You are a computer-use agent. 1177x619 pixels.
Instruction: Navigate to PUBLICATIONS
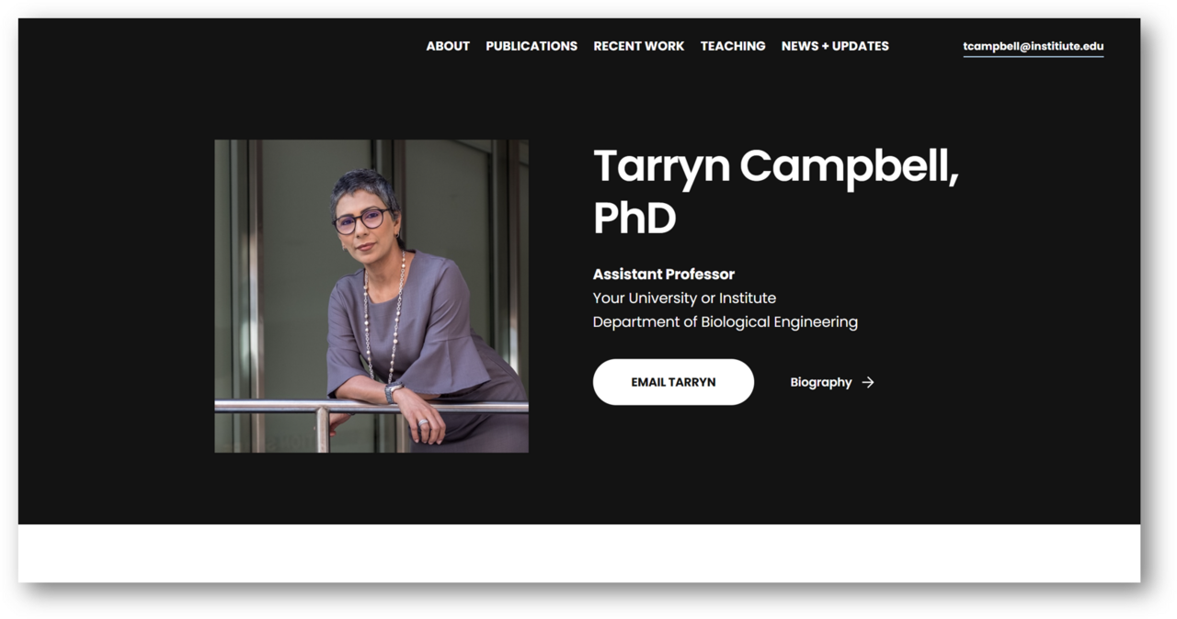531,46
